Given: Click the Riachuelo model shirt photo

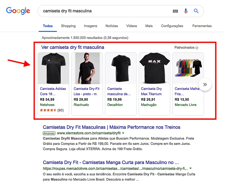Looking at the screenshot, I should (87, 68).
